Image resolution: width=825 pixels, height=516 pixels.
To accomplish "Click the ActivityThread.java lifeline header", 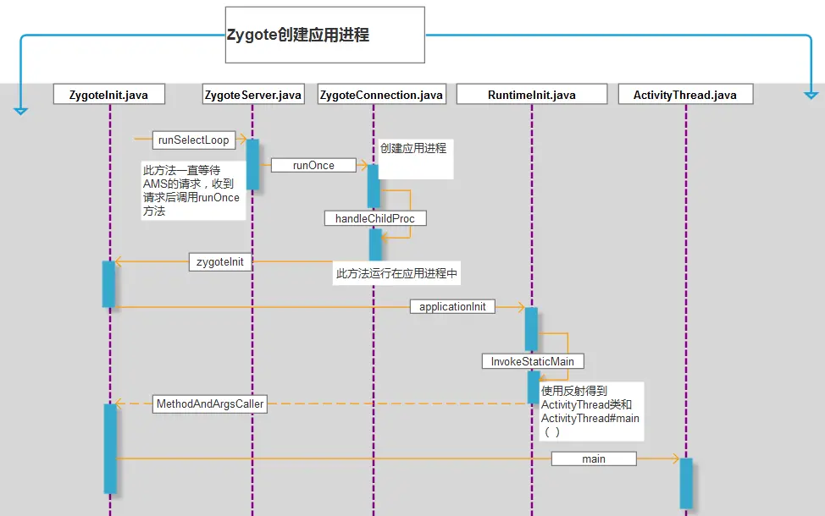I will point(685,95).
